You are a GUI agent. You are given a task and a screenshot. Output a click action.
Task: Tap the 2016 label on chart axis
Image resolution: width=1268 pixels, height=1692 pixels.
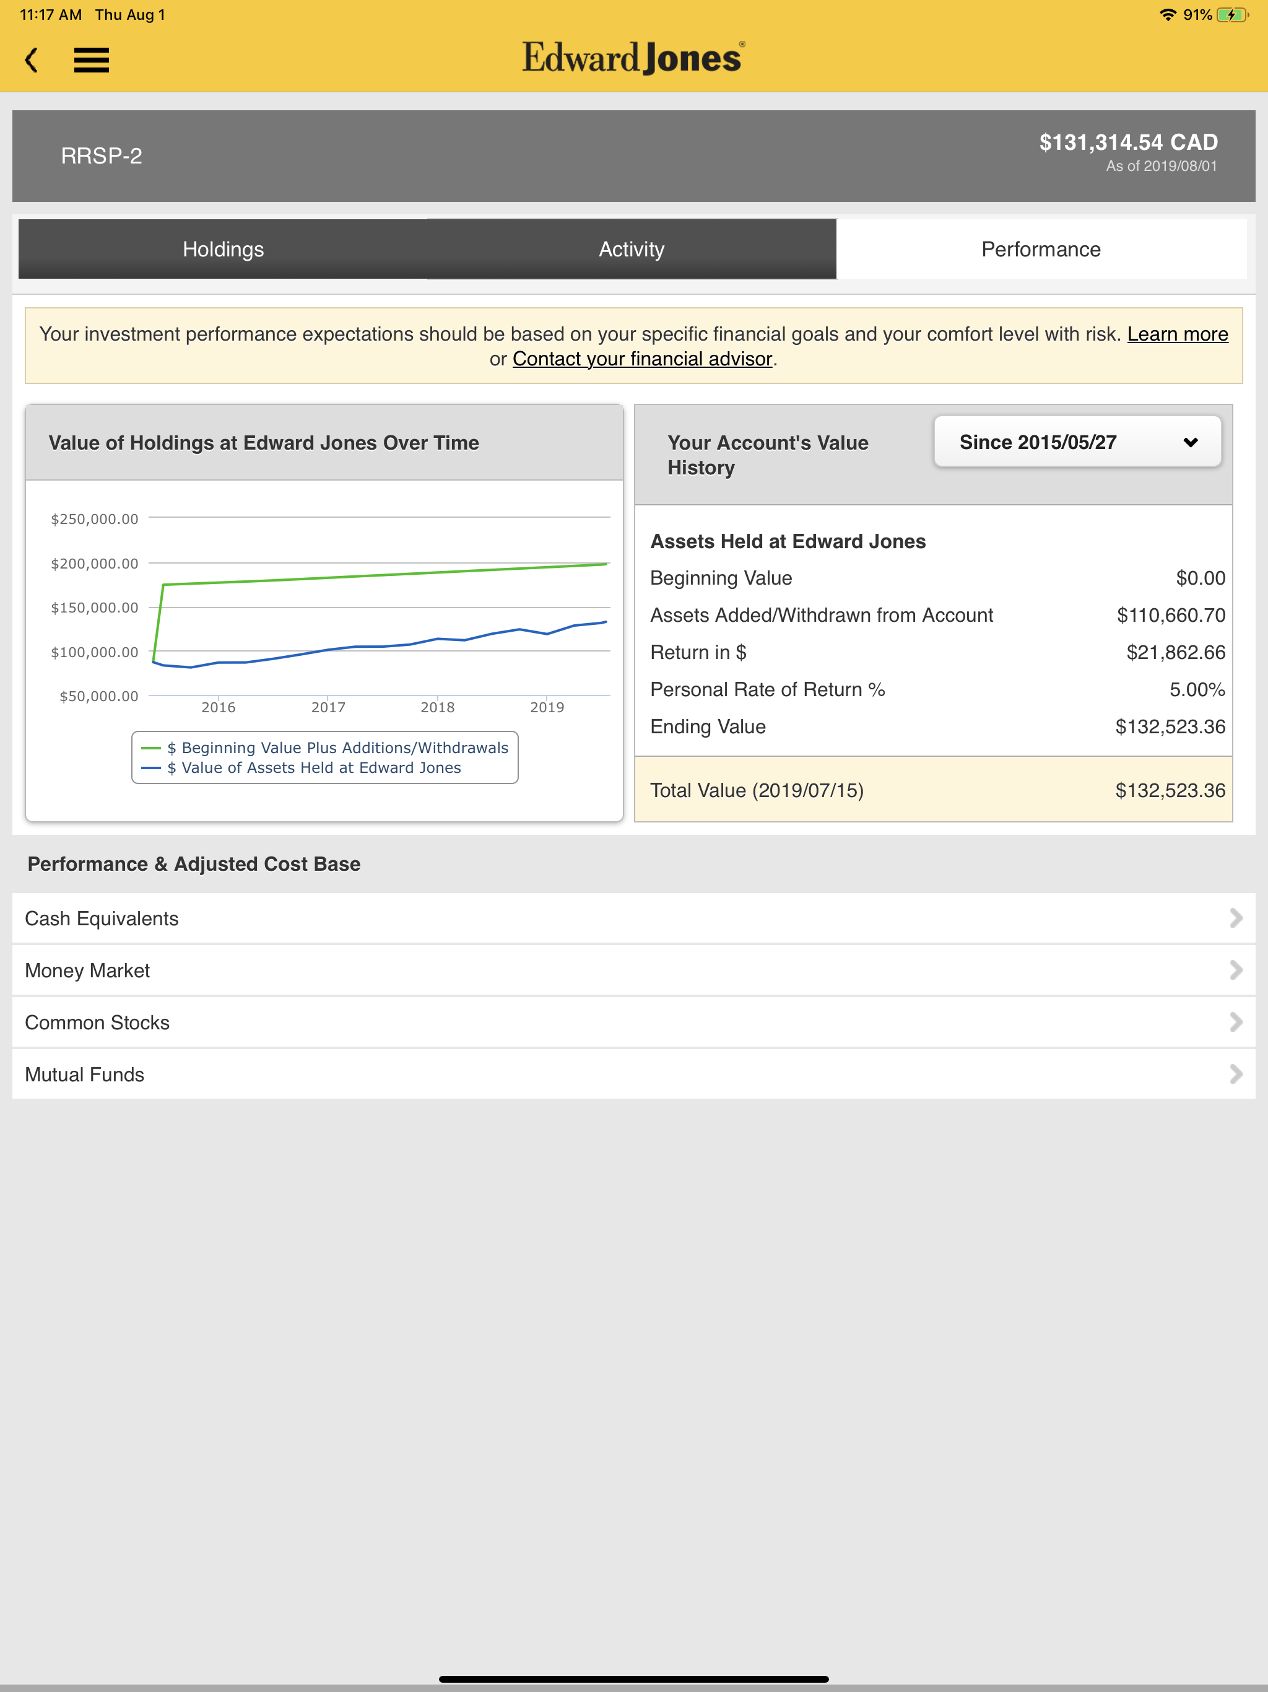click(x=218, y=707)
